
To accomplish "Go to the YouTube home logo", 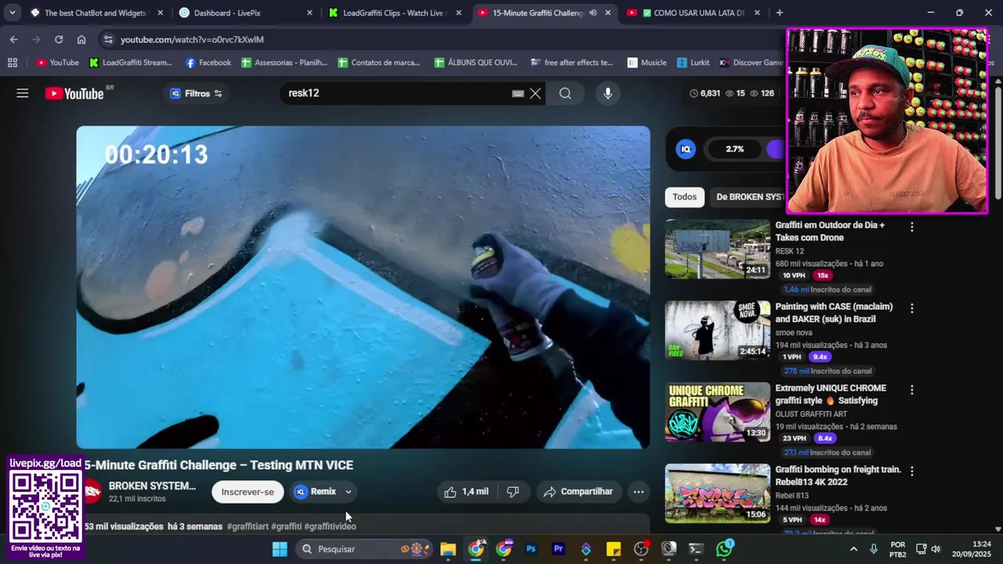I will pos(74,93).
